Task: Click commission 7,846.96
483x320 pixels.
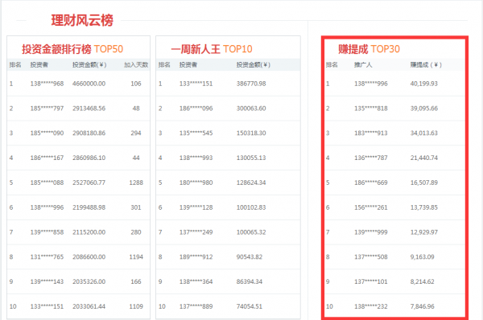Action: pyautogui.click(x=423, y=306)
